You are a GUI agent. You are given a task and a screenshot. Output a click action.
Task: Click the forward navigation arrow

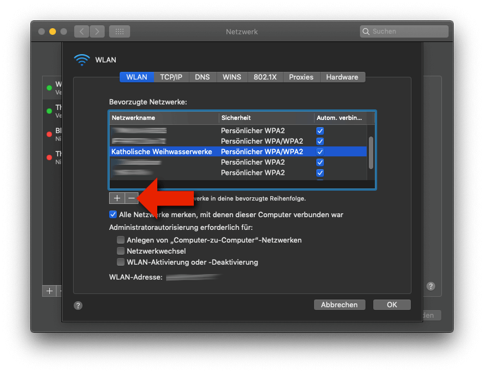[x=97, y=31]
